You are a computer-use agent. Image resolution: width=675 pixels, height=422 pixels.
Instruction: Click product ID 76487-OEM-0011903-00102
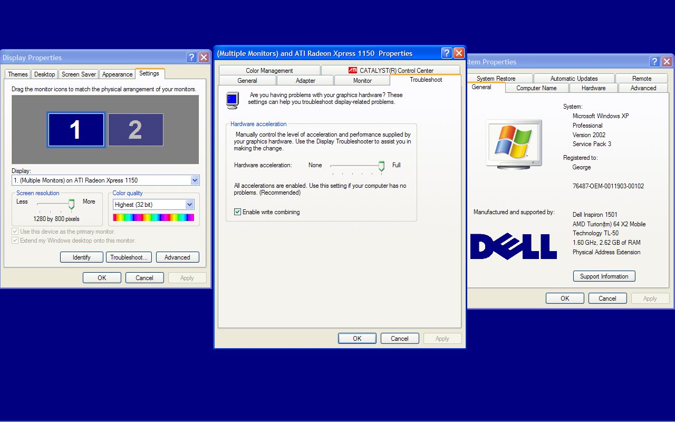click(608, 186)
